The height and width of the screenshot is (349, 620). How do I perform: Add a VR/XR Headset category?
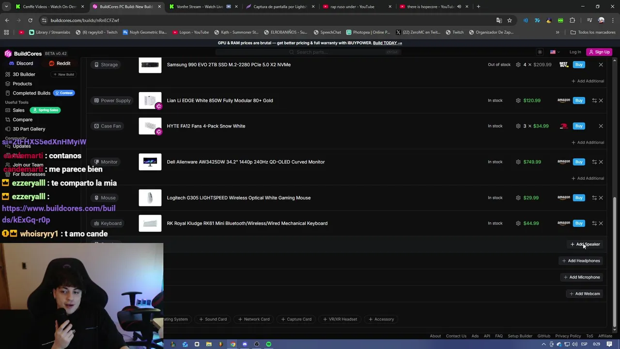340,319
